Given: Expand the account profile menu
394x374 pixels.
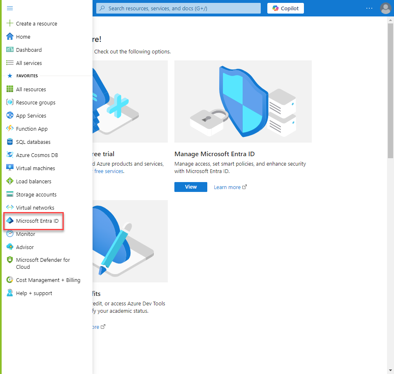Looking at the screenshot, I should point(385,8).
